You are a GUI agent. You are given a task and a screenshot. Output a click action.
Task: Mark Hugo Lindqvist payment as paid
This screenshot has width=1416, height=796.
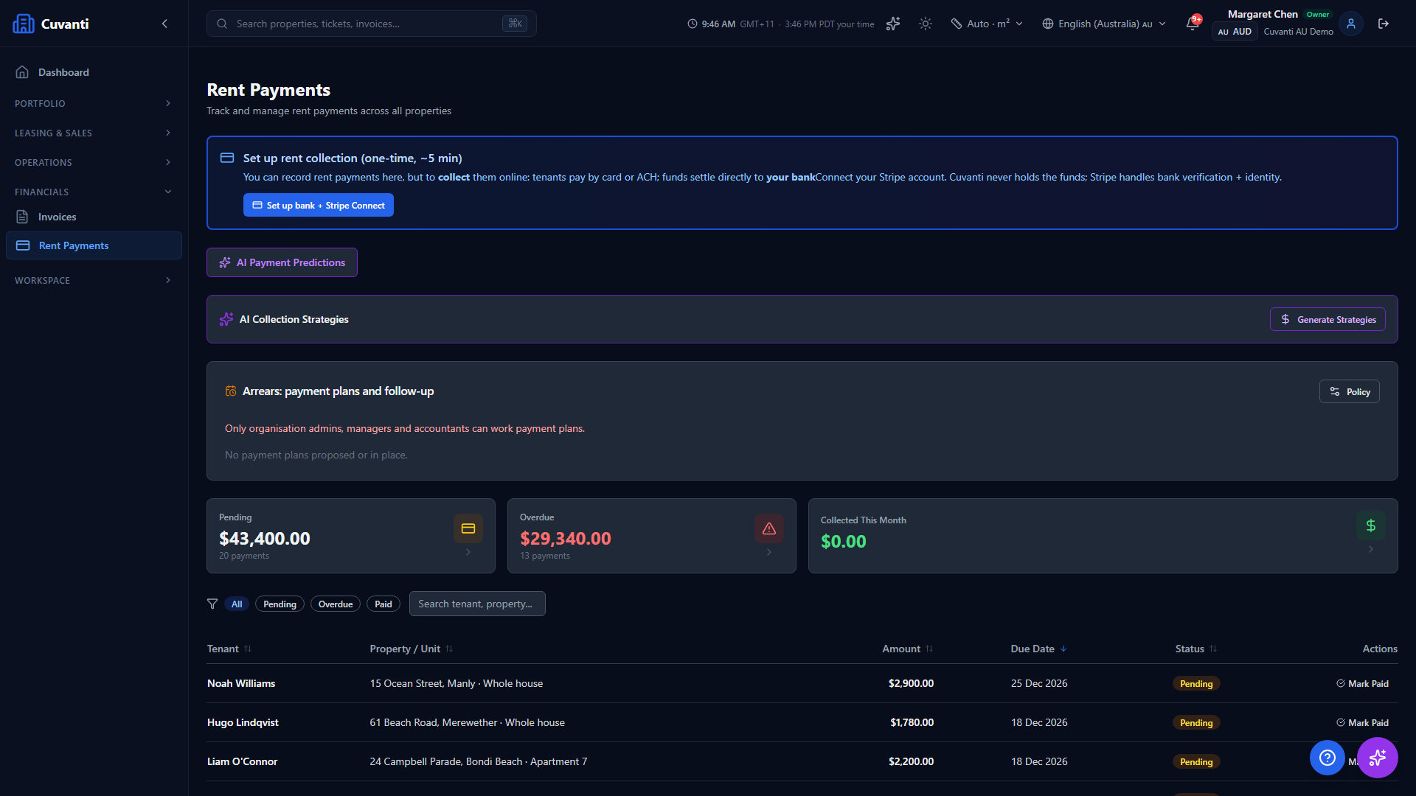tap(1362, 722)
